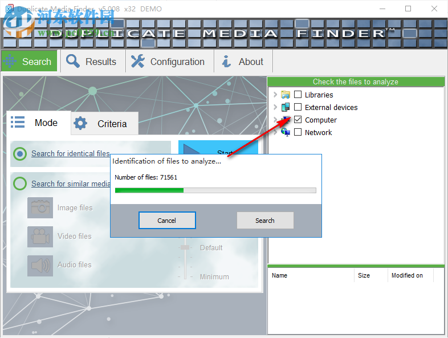Check the Libraries checkbox

[x=298, y=94]
